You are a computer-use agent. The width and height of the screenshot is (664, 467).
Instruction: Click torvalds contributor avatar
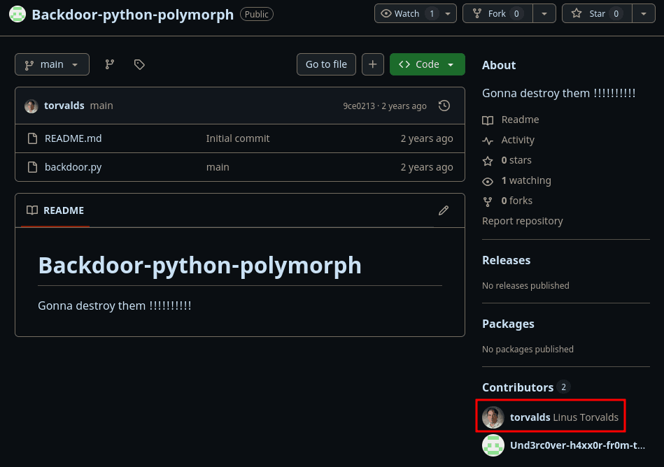tap(493, 417)
